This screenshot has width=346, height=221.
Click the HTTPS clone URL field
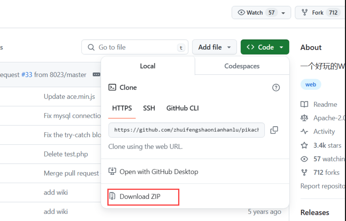tap(187, 130)
